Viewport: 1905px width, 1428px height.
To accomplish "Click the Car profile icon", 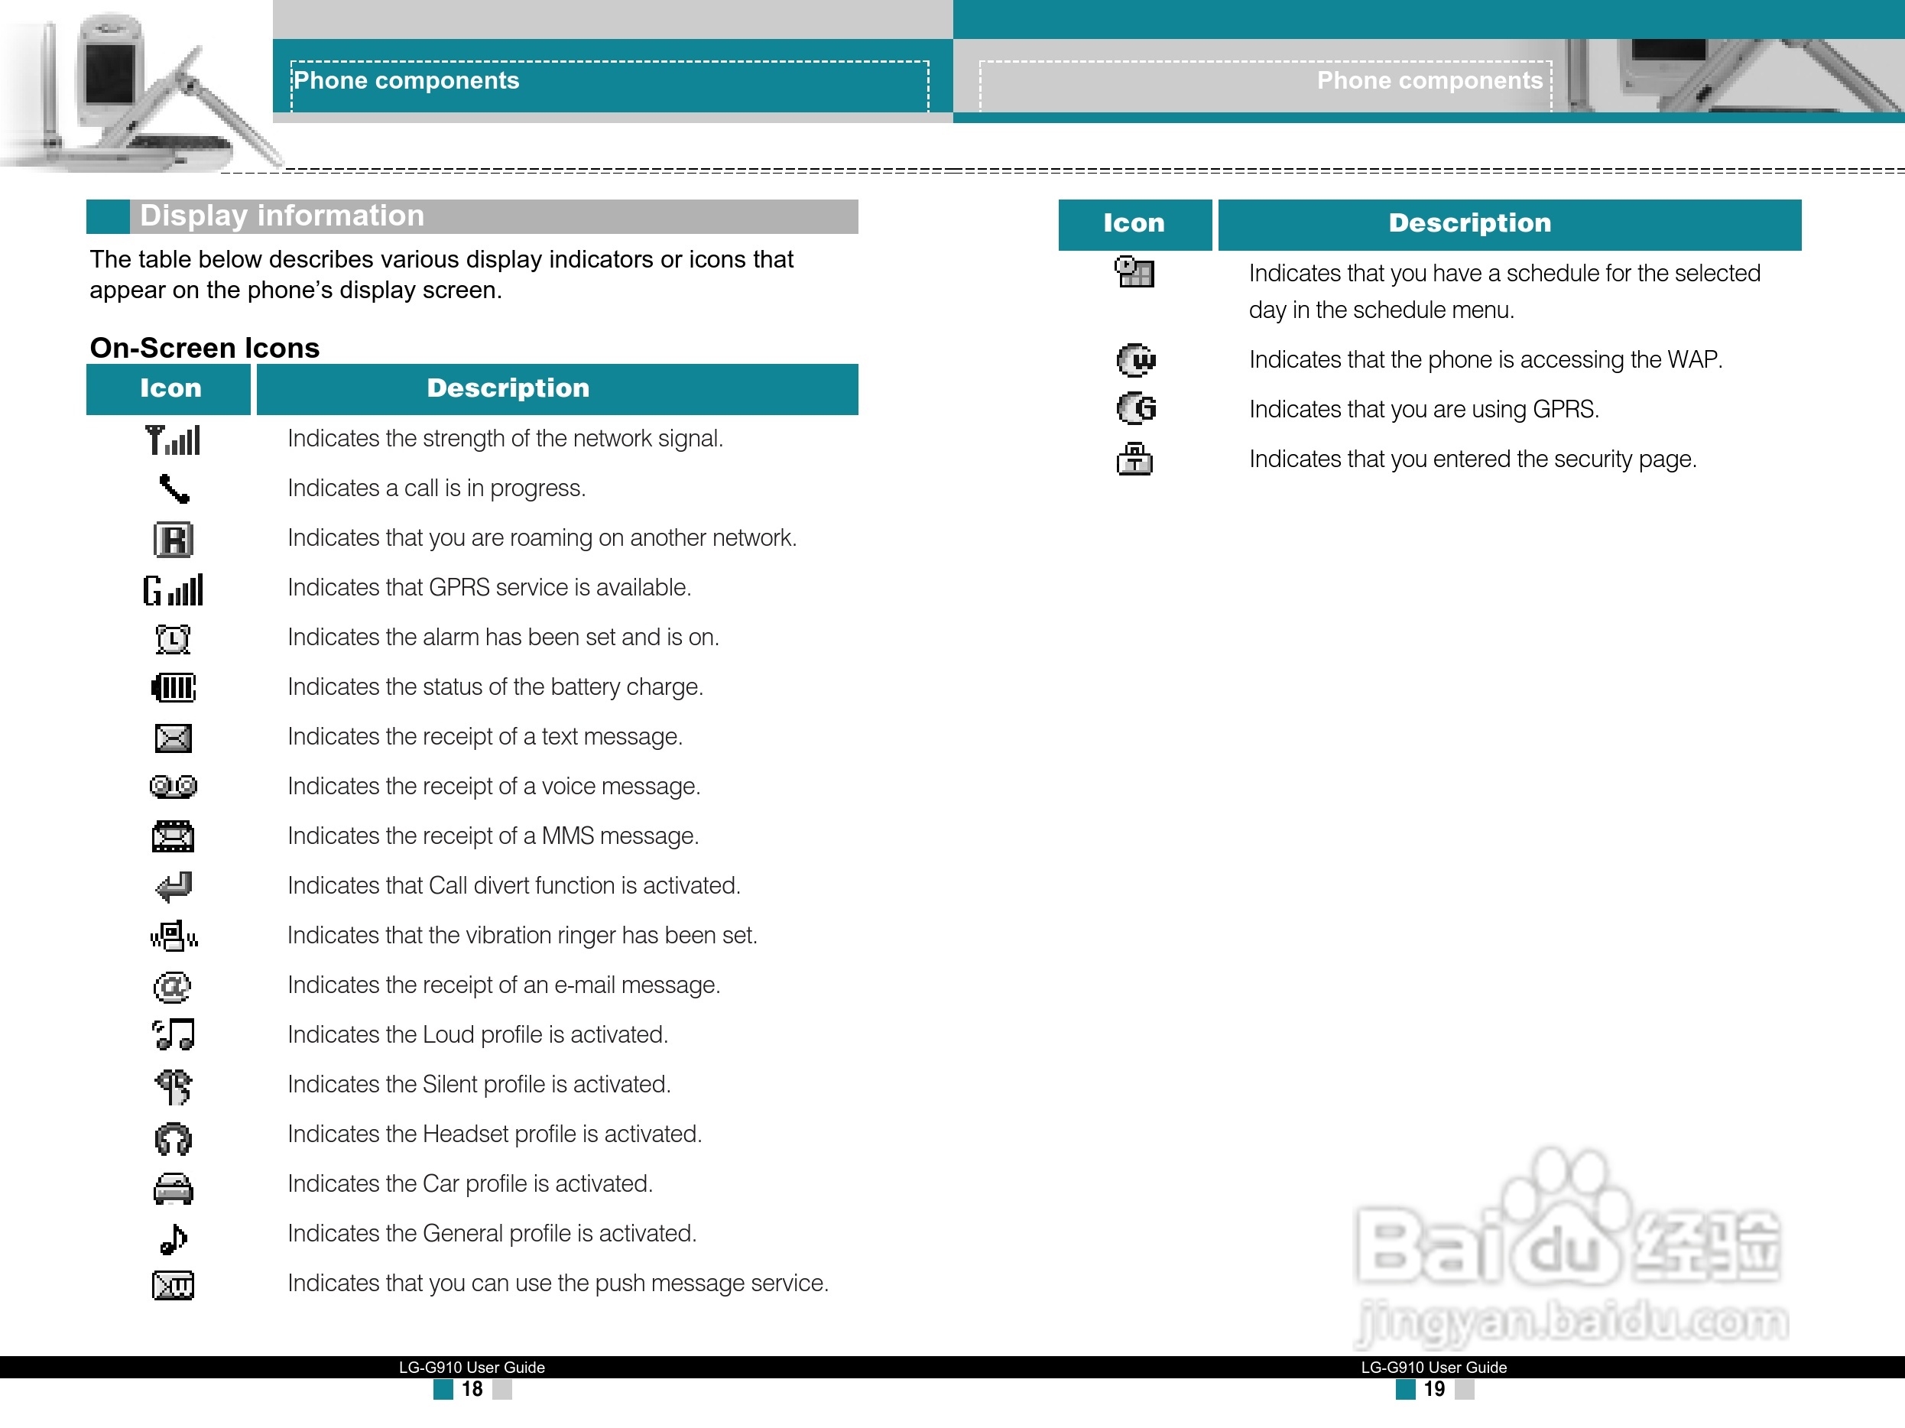I will (x=173, y=1189).
